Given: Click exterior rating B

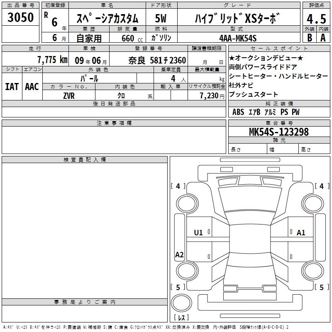Looking at the screenshot, I should pos(310,38).
